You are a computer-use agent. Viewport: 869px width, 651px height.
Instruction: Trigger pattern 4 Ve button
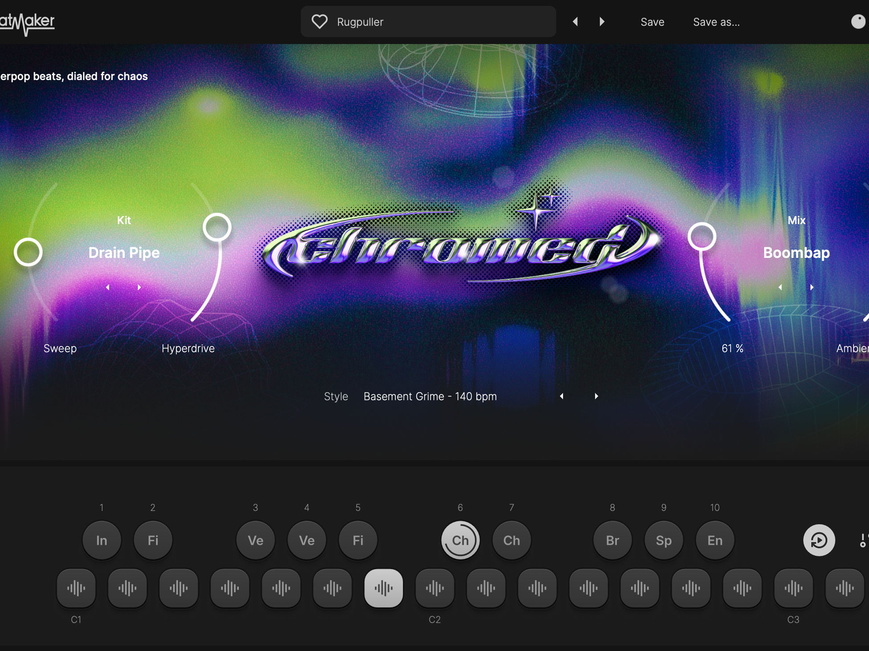pyautogui.click(x=307, y=540)
